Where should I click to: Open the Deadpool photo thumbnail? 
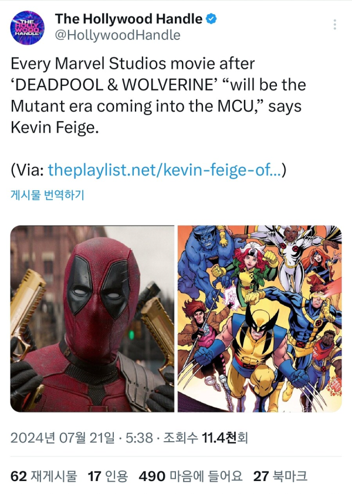[x=92, y=318]
